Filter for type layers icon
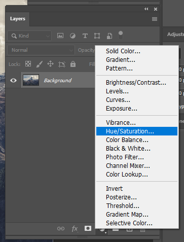Viewport: 184px width, 242px height. click(85, 36)
